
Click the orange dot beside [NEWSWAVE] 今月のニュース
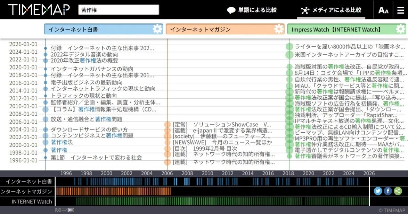pyautogui.click(x=167, y=142)
